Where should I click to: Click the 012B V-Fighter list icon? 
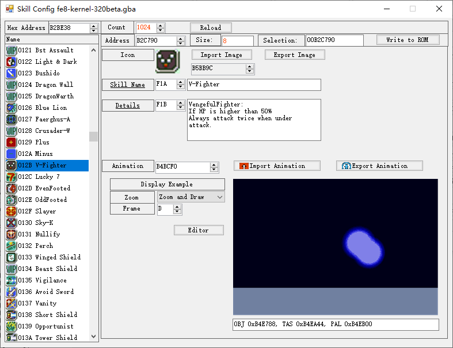tap(12, 166)
